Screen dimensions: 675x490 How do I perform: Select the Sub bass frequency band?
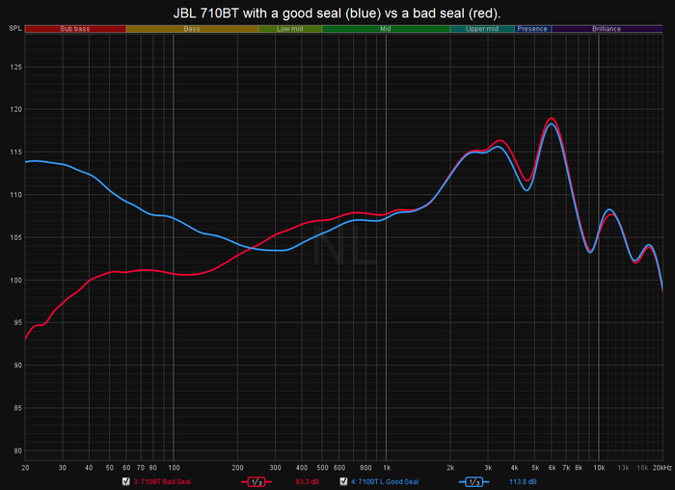click(75, 29)
